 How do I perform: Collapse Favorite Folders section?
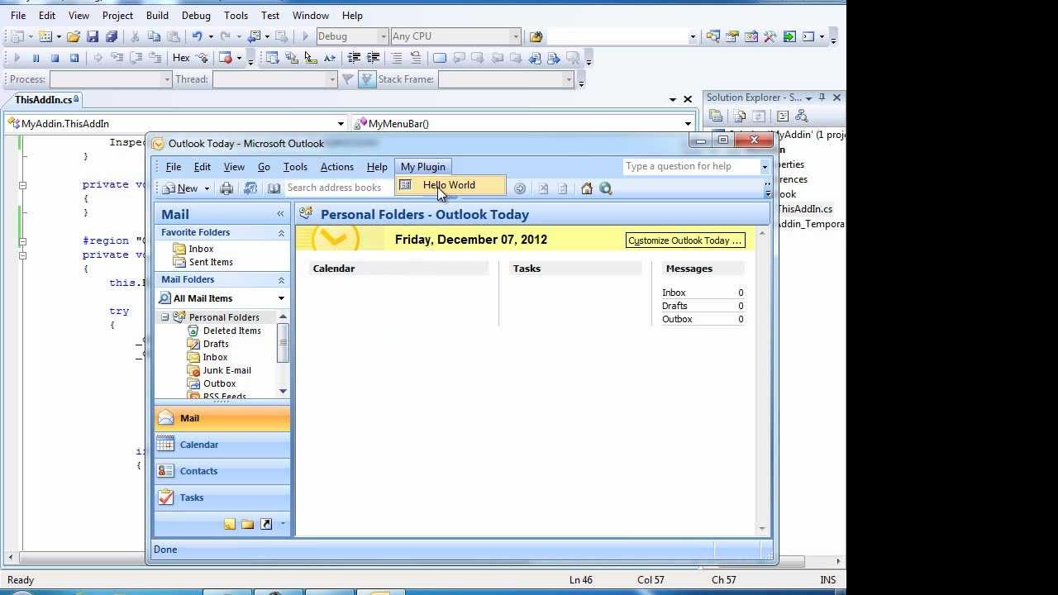281,233
